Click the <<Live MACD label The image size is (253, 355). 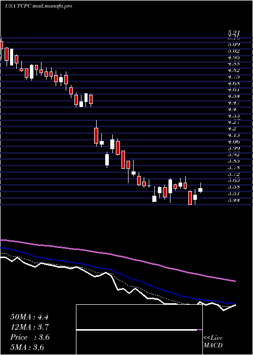pos(213,342)
